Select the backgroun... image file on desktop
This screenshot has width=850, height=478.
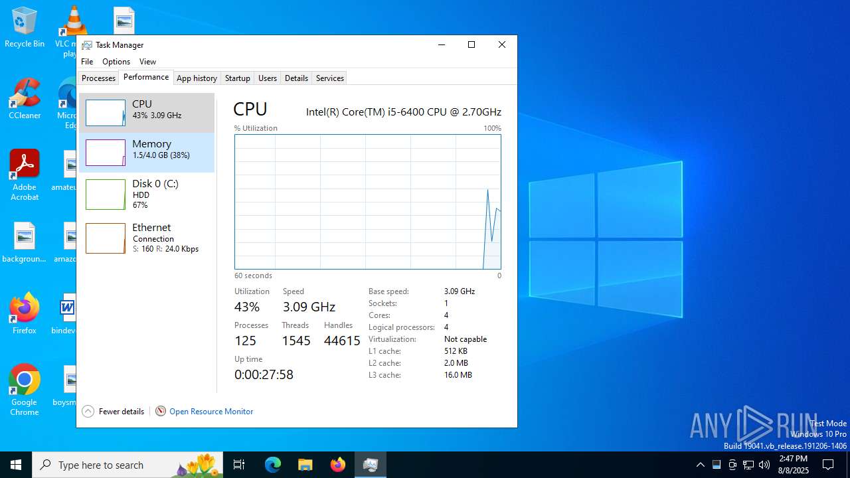(25, 243)
